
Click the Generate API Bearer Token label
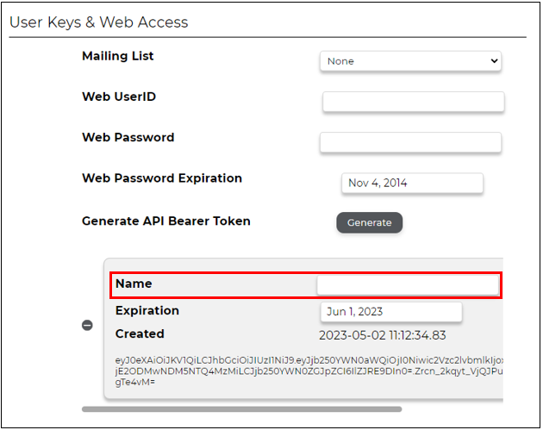point(166,221)
